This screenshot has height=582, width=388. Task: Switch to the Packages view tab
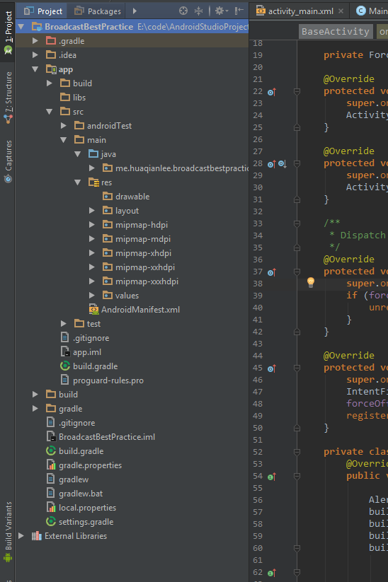pyautogui.click(x=98, y=11)
